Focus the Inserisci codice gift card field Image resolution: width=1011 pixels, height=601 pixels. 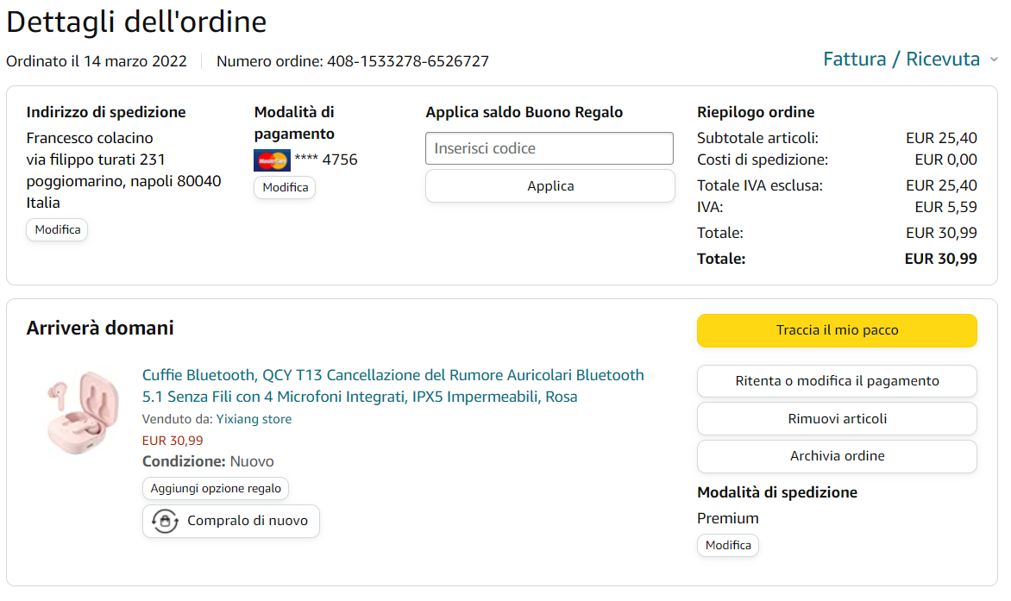tap(549, 148)
